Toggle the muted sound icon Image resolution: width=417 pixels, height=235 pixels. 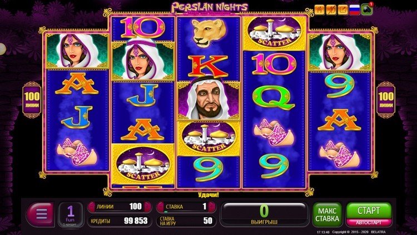click(x=331, y=10)
